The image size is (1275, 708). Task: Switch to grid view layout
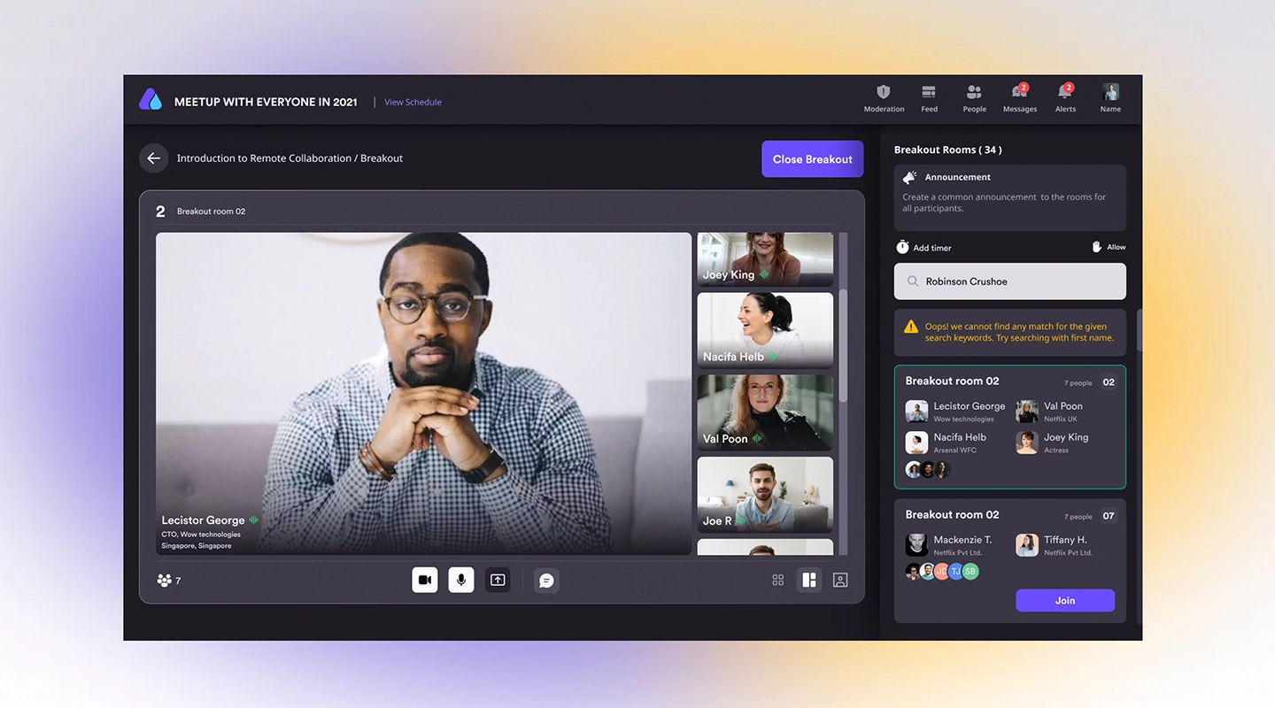point(777,580)
